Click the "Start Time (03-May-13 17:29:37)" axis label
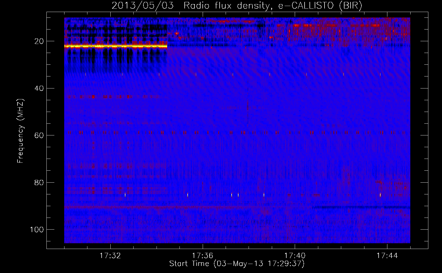 click(237, 264)
